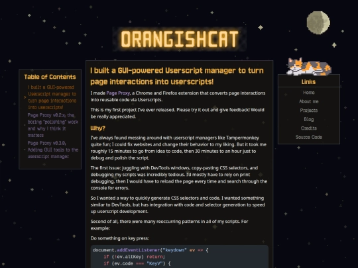The image size is (358, 268).
Task: Jump to 'Page Proxy v0.3.0' contents entry
Action: pos(53,150)
